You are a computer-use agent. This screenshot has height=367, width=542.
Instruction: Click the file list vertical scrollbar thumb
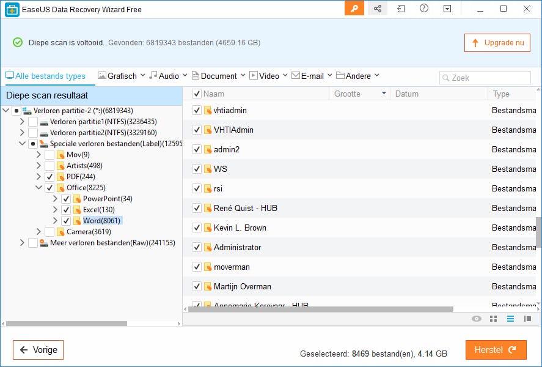click(539, 232)
